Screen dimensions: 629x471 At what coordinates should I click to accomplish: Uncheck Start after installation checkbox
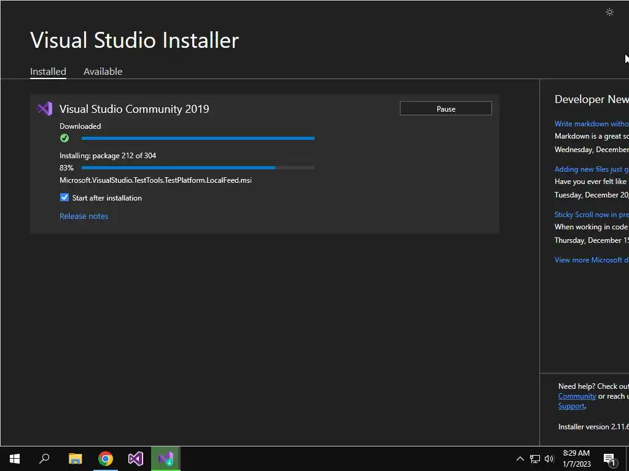click(64, 197)
